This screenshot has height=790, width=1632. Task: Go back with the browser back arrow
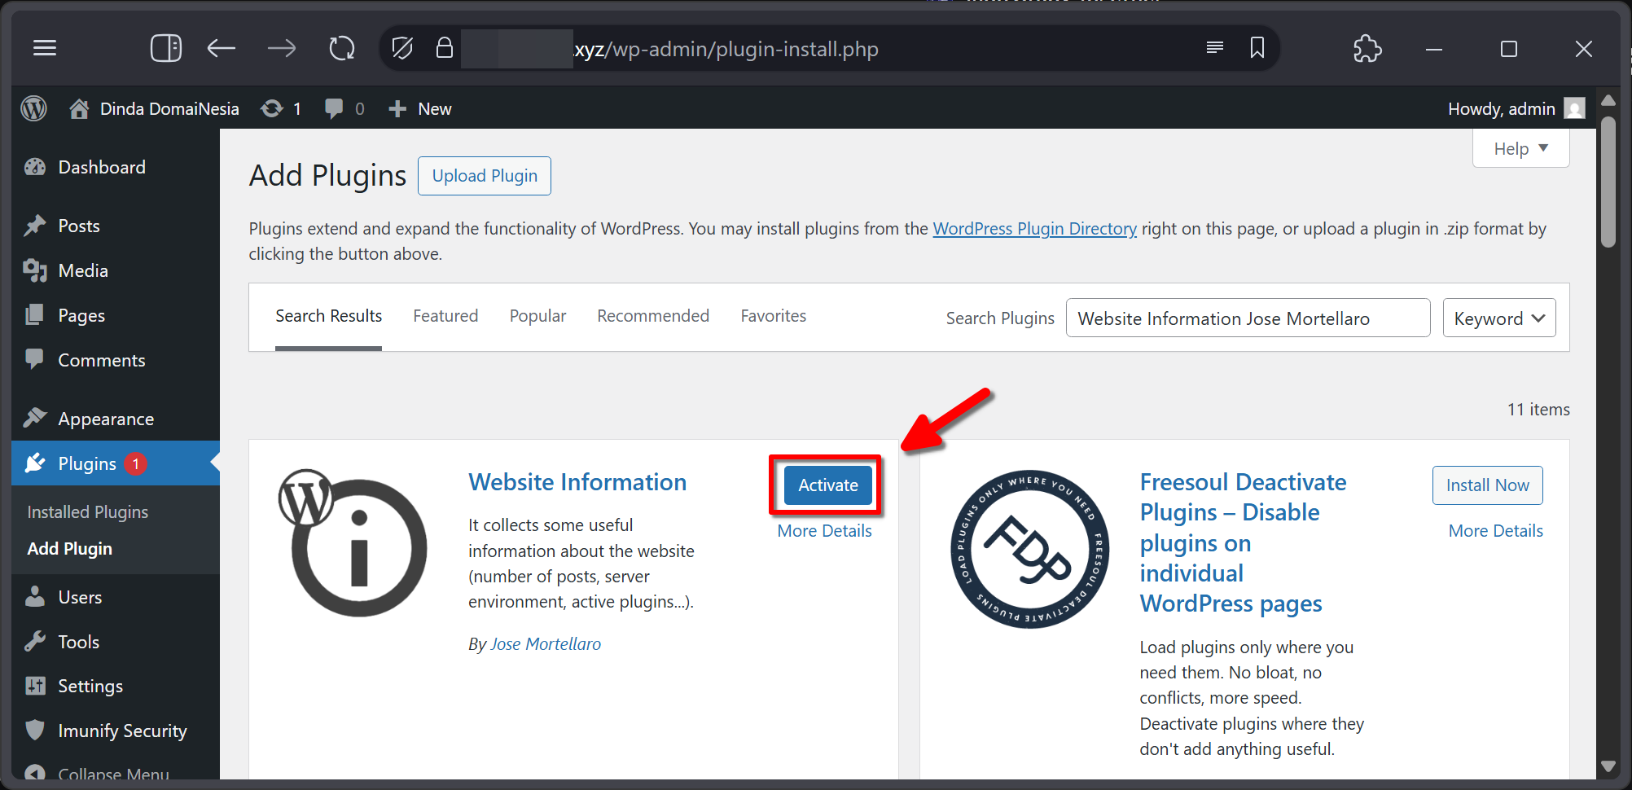pos(221,49)
